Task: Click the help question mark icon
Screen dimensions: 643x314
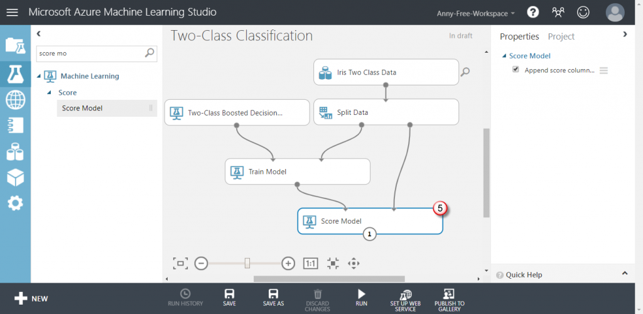Action: click(532, 13)
